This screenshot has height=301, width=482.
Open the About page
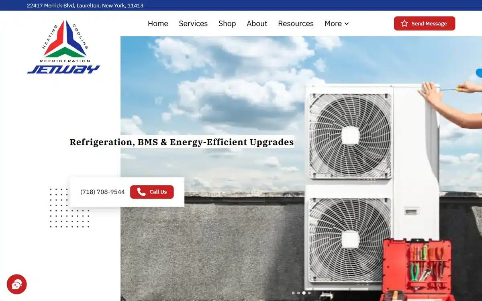click(257, 23)
